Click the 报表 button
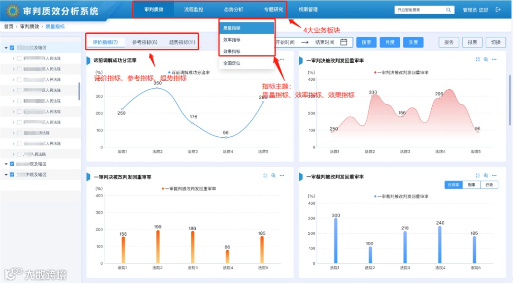 coord(473,42)
